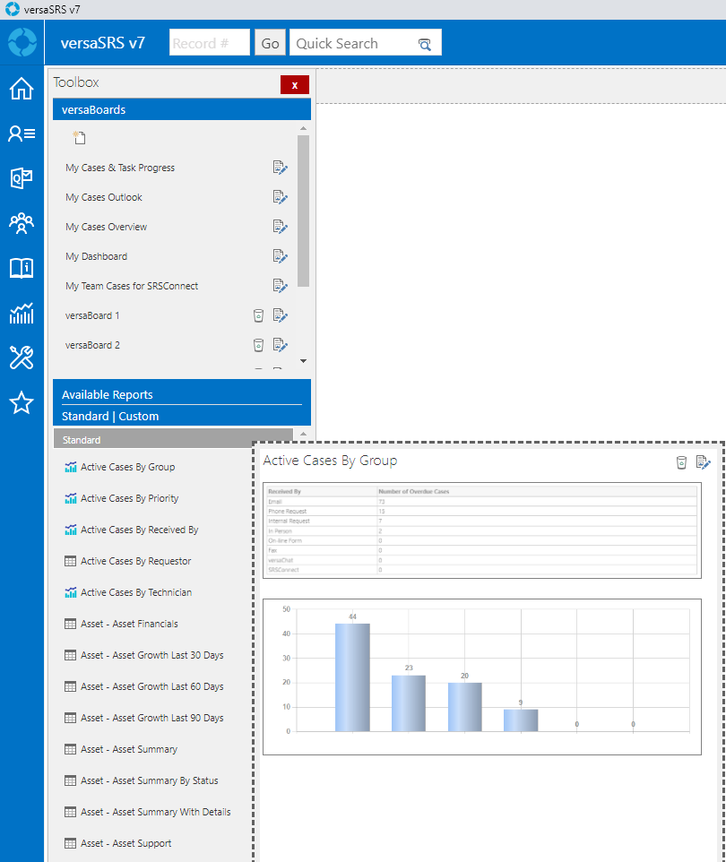Click the versaSRS logo icon in the header
The width and height of the screenshot is (726, 862).
22,42
